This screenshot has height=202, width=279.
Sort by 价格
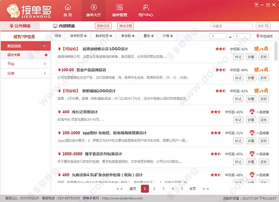168,36
